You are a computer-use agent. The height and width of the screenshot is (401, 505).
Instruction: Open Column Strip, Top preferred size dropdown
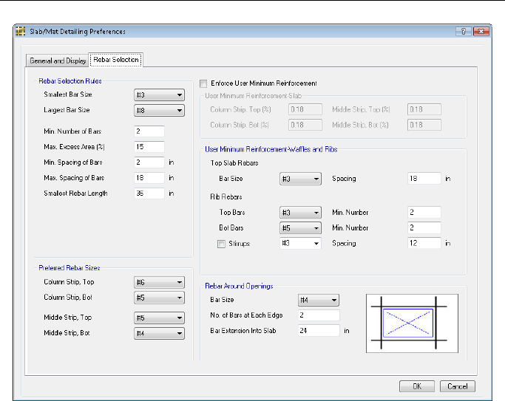tap(158, 282)
